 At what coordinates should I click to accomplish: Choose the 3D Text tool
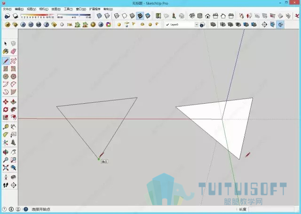[x=13, y=142]
